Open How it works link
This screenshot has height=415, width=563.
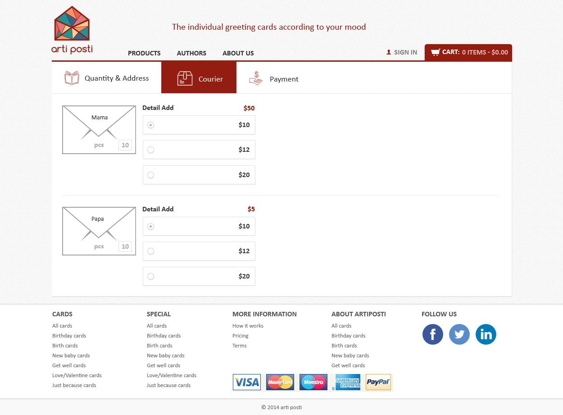click(x=248, y=326)
